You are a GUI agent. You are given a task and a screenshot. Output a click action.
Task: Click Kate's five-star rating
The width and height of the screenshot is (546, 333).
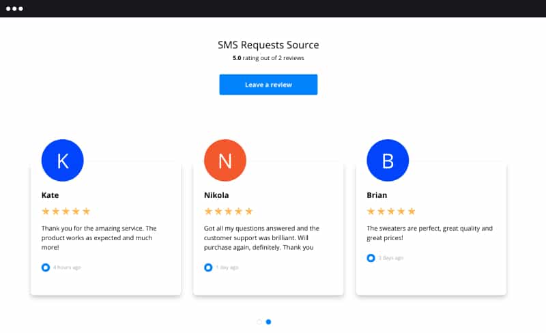tap(66, 211)
